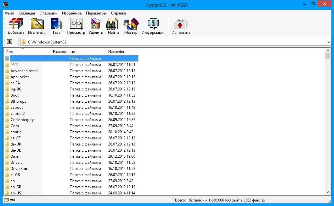The image size is (334, 206).
Task: Click the folder icon beside config
Action: click(x=7, y=132)
